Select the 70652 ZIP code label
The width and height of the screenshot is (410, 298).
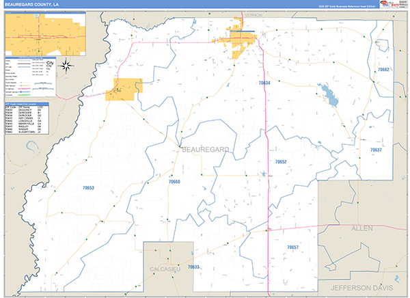tap(281, 162)
